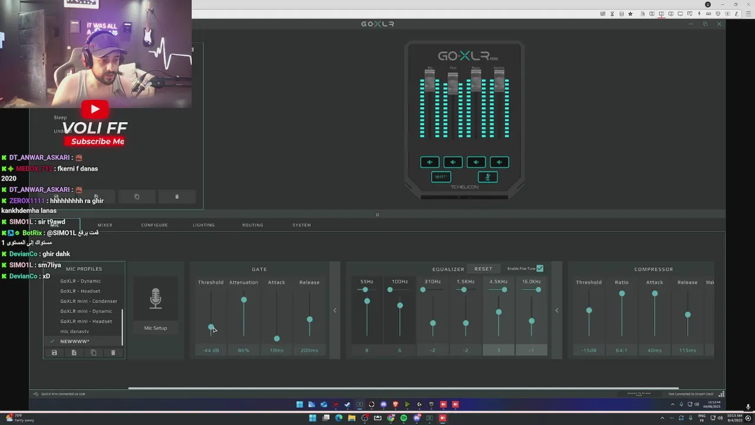Click the center panel-divider handle icon
Viewport: 755px width, 425px height.
click(x=377, y=215)
